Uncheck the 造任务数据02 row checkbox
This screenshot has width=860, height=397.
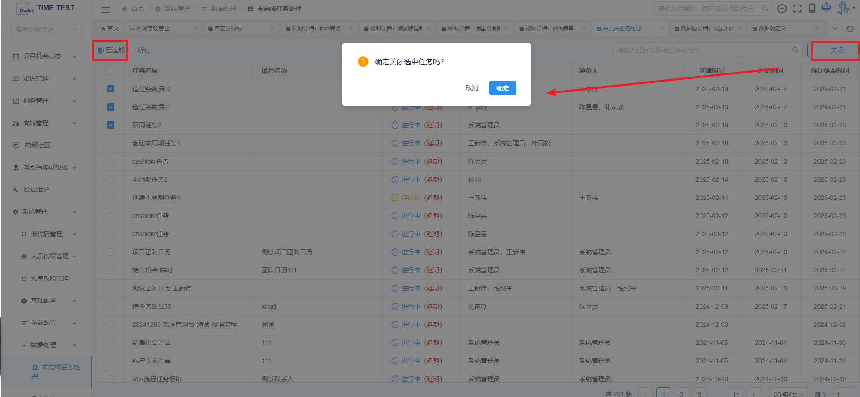[111, 89]
